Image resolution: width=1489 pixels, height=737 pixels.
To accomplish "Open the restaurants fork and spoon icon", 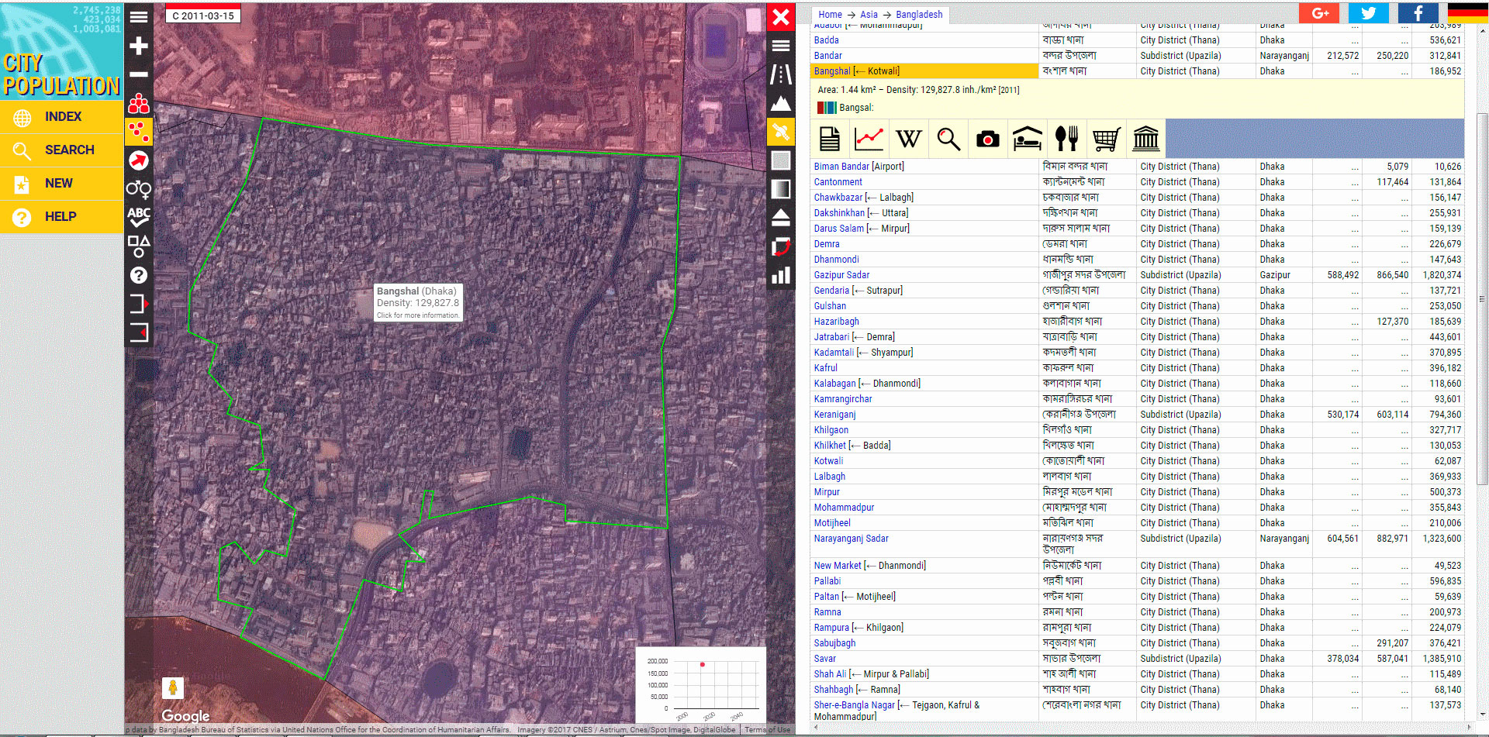I will pyautogui.click(x=1066, y=139).
